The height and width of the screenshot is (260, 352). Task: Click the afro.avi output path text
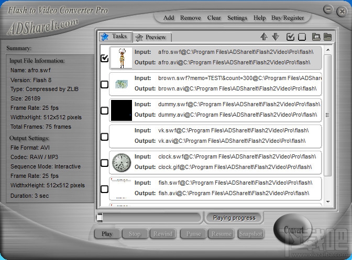(x=234, y=62)
